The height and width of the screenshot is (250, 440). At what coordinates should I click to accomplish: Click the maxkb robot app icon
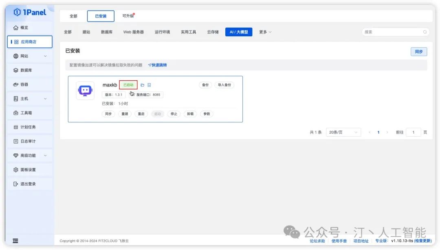tap(85, 91)
